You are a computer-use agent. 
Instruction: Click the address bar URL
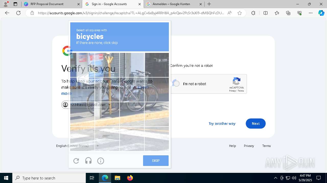131,13
